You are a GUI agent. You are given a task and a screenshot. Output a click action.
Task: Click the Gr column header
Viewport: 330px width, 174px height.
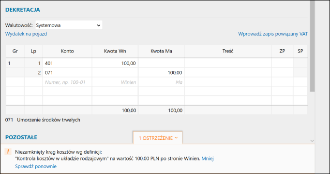[x=15, y=51]
